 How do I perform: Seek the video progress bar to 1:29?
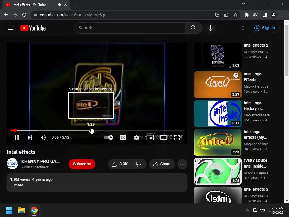[x=91, y=131]
